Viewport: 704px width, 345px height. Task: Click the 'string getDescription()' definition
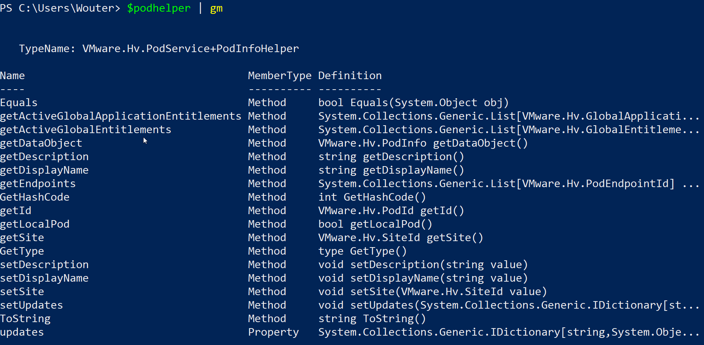click(x=391, y=157)
